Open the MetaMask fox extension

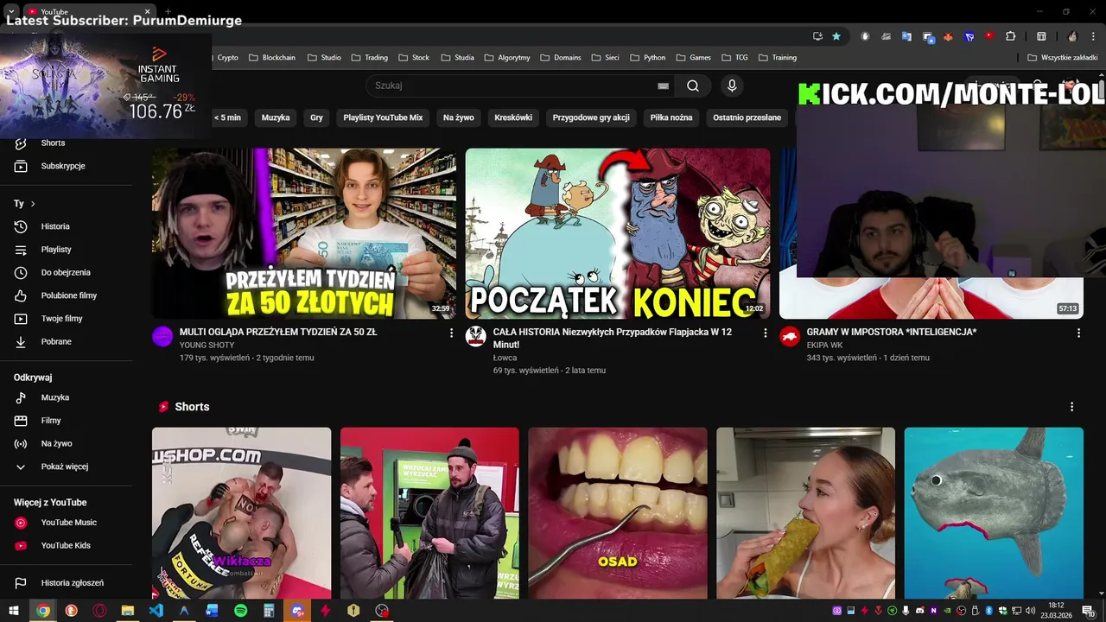948,36
